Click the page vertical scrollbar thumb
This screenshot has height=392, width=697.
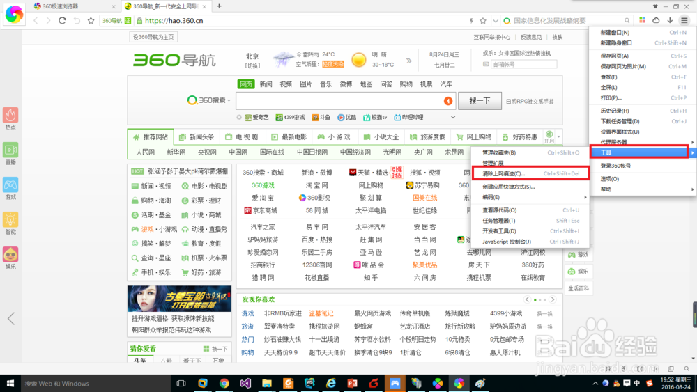coord(694,314)
